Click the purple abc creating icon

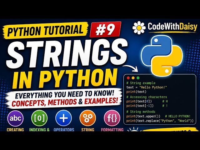[x=15, y=118]
